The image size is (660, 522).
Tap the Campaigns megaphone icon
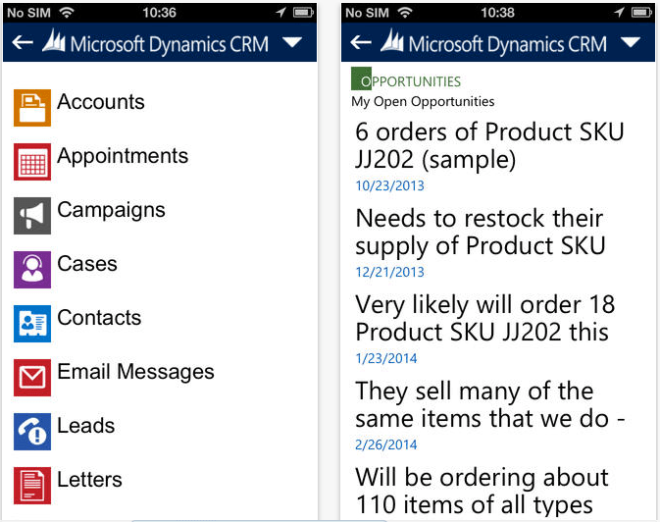click(x=32, y=215)
